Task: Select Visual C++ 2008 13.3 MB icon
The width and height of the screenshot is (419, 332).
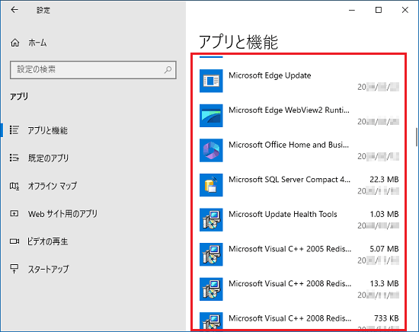Action: 211,289
